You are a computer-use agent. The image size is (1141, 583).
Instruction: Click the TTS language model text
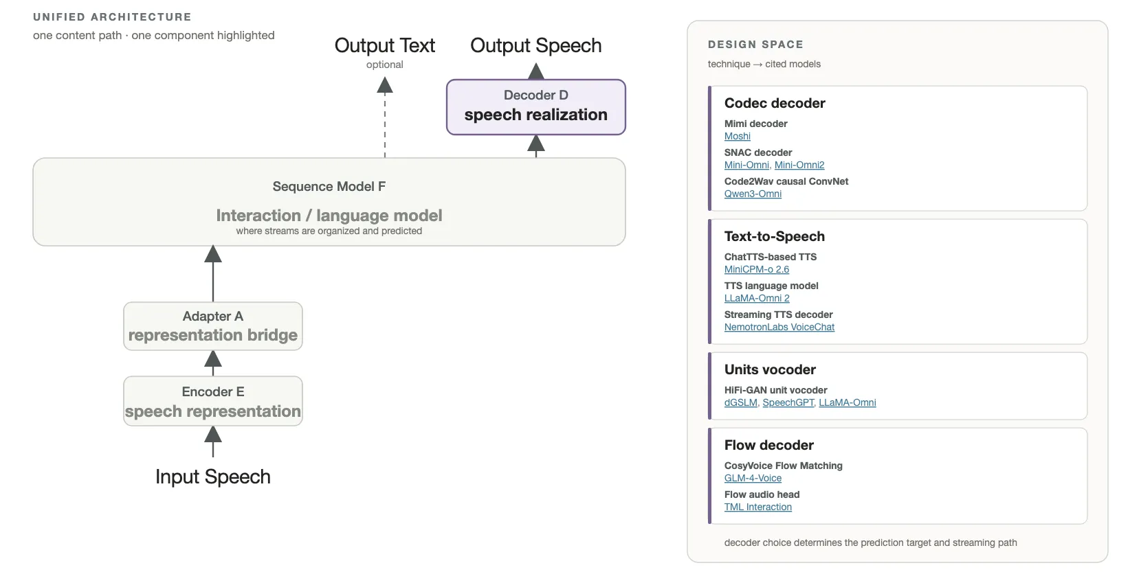[x=771, y=286]
